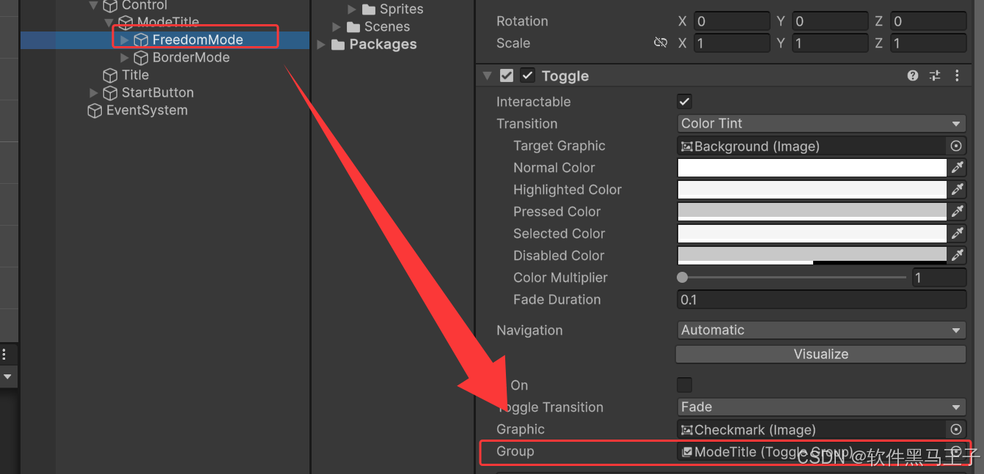Click the Rotation Z input field
Image resolution: width=984 pixels, height=474 pixels.
pyautogui.click(x=928, y=21)
